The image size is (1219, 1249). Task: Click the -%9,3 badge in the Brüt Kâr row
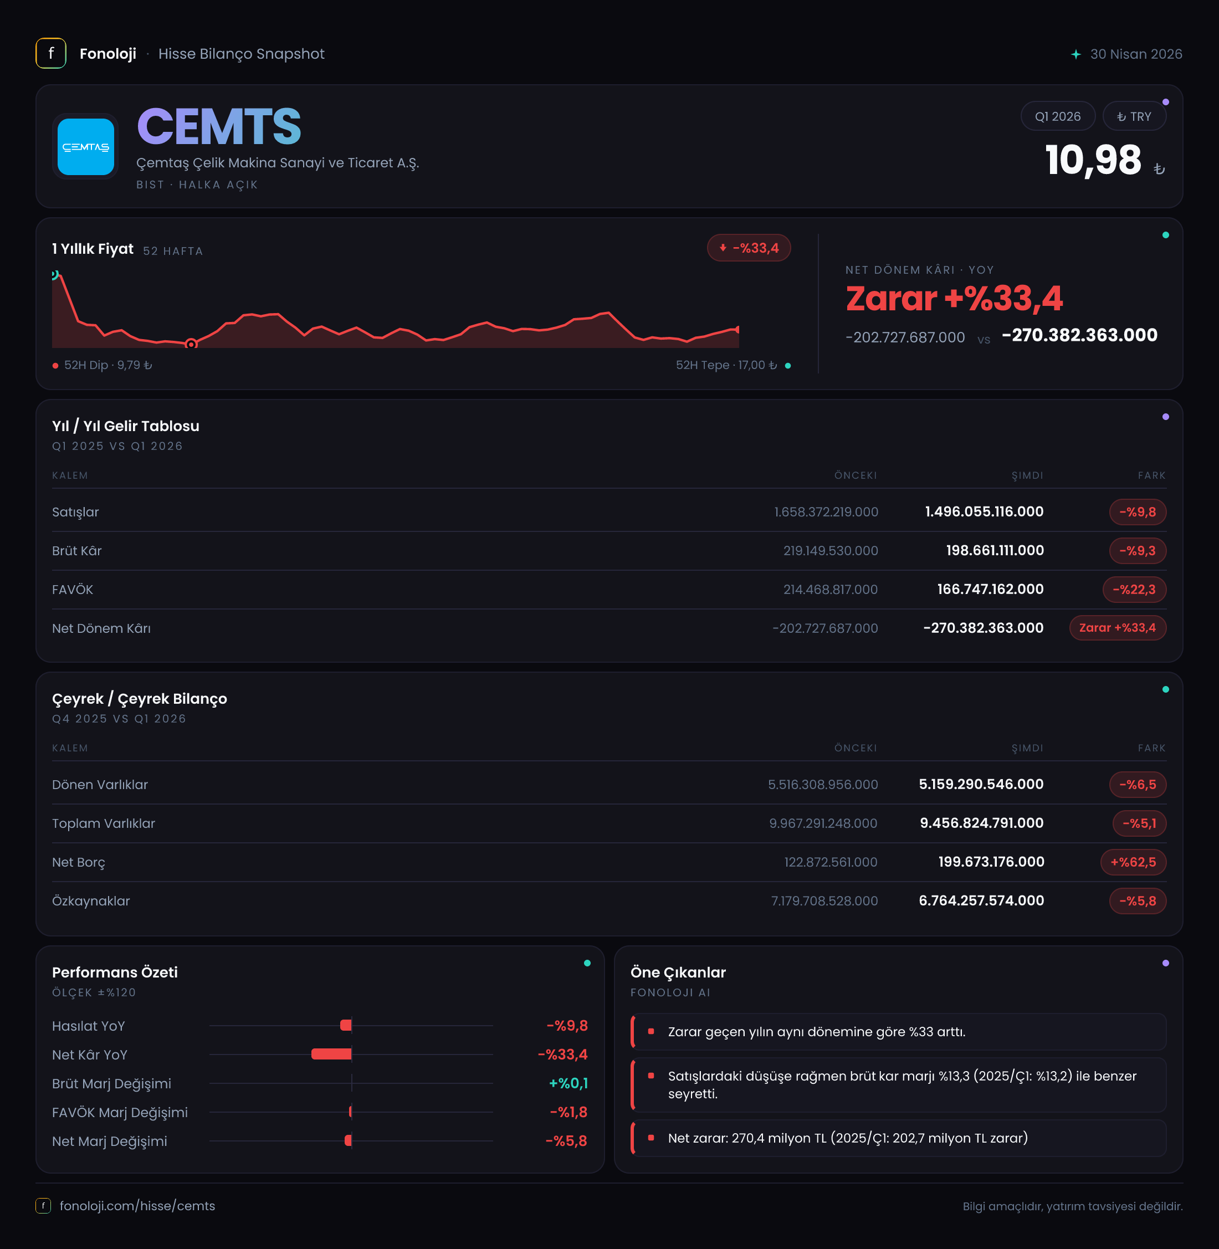tap(1137, 551)
